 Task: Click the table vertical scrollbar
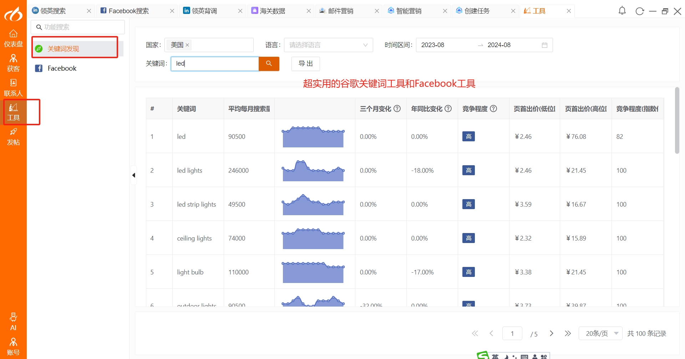pos(677,120)
